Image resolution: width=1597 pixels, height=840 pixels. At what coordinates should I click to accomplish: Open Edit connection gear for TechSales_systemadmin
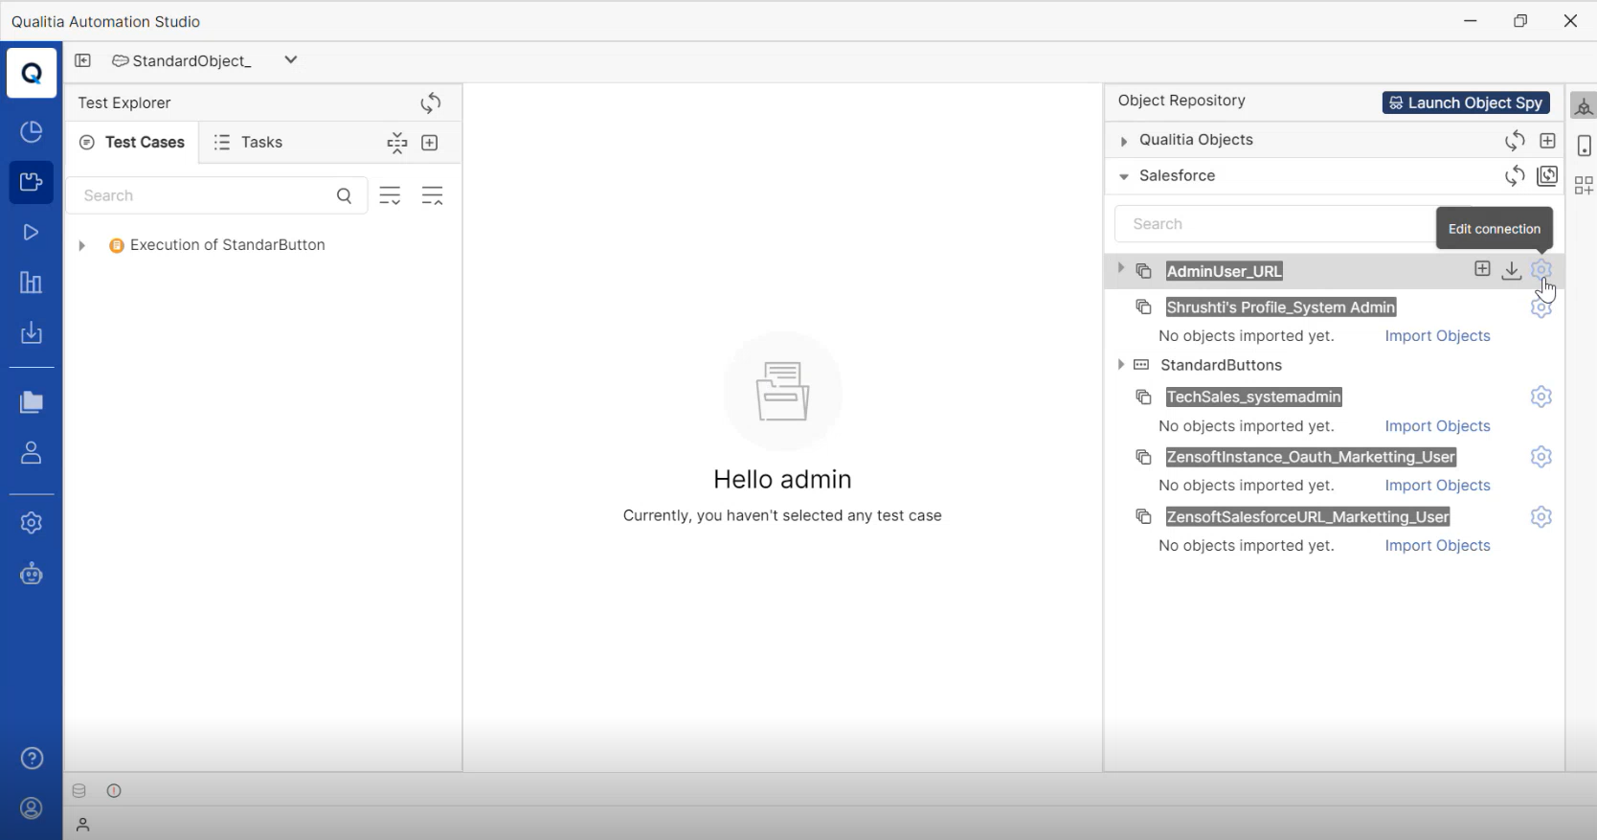click(1541, 397)
